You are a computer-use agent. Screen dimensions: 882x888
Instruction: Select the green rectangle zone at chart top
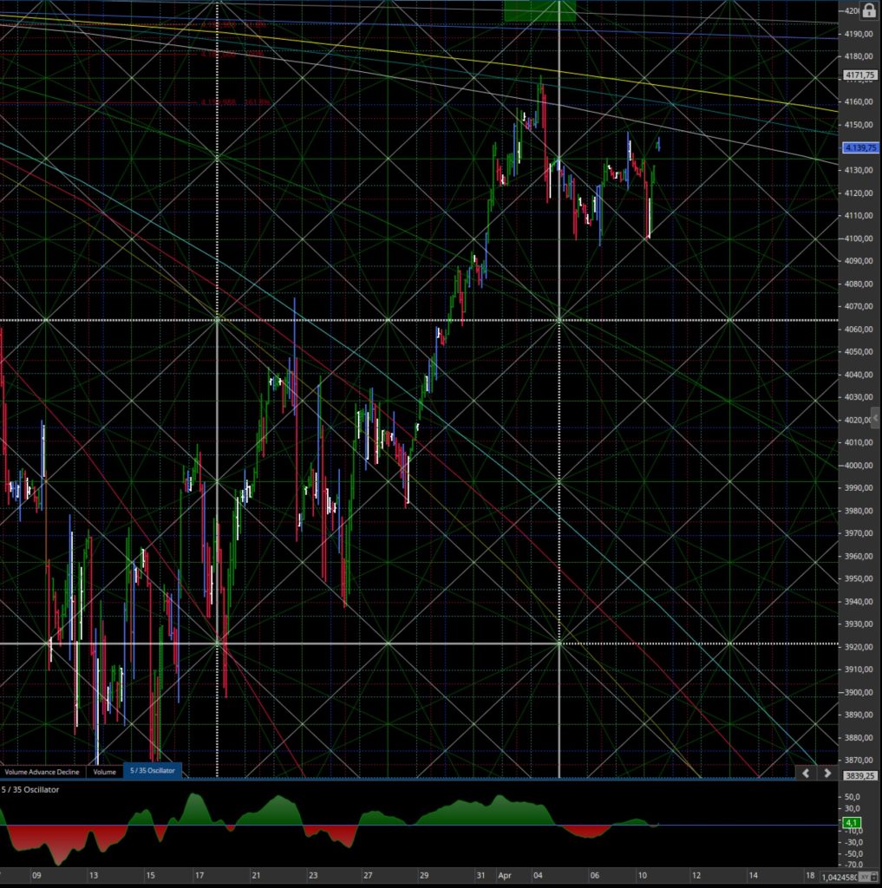[539, 10]
